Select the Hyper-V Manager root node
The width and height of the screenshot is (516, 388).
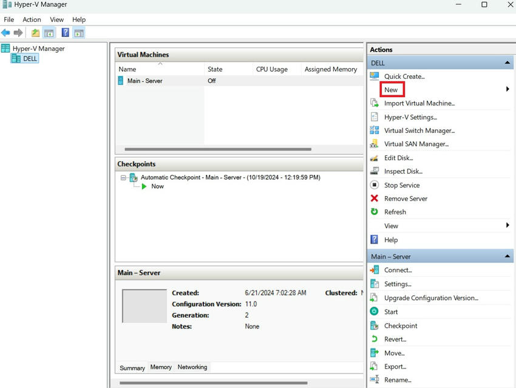tap(38, 49)
